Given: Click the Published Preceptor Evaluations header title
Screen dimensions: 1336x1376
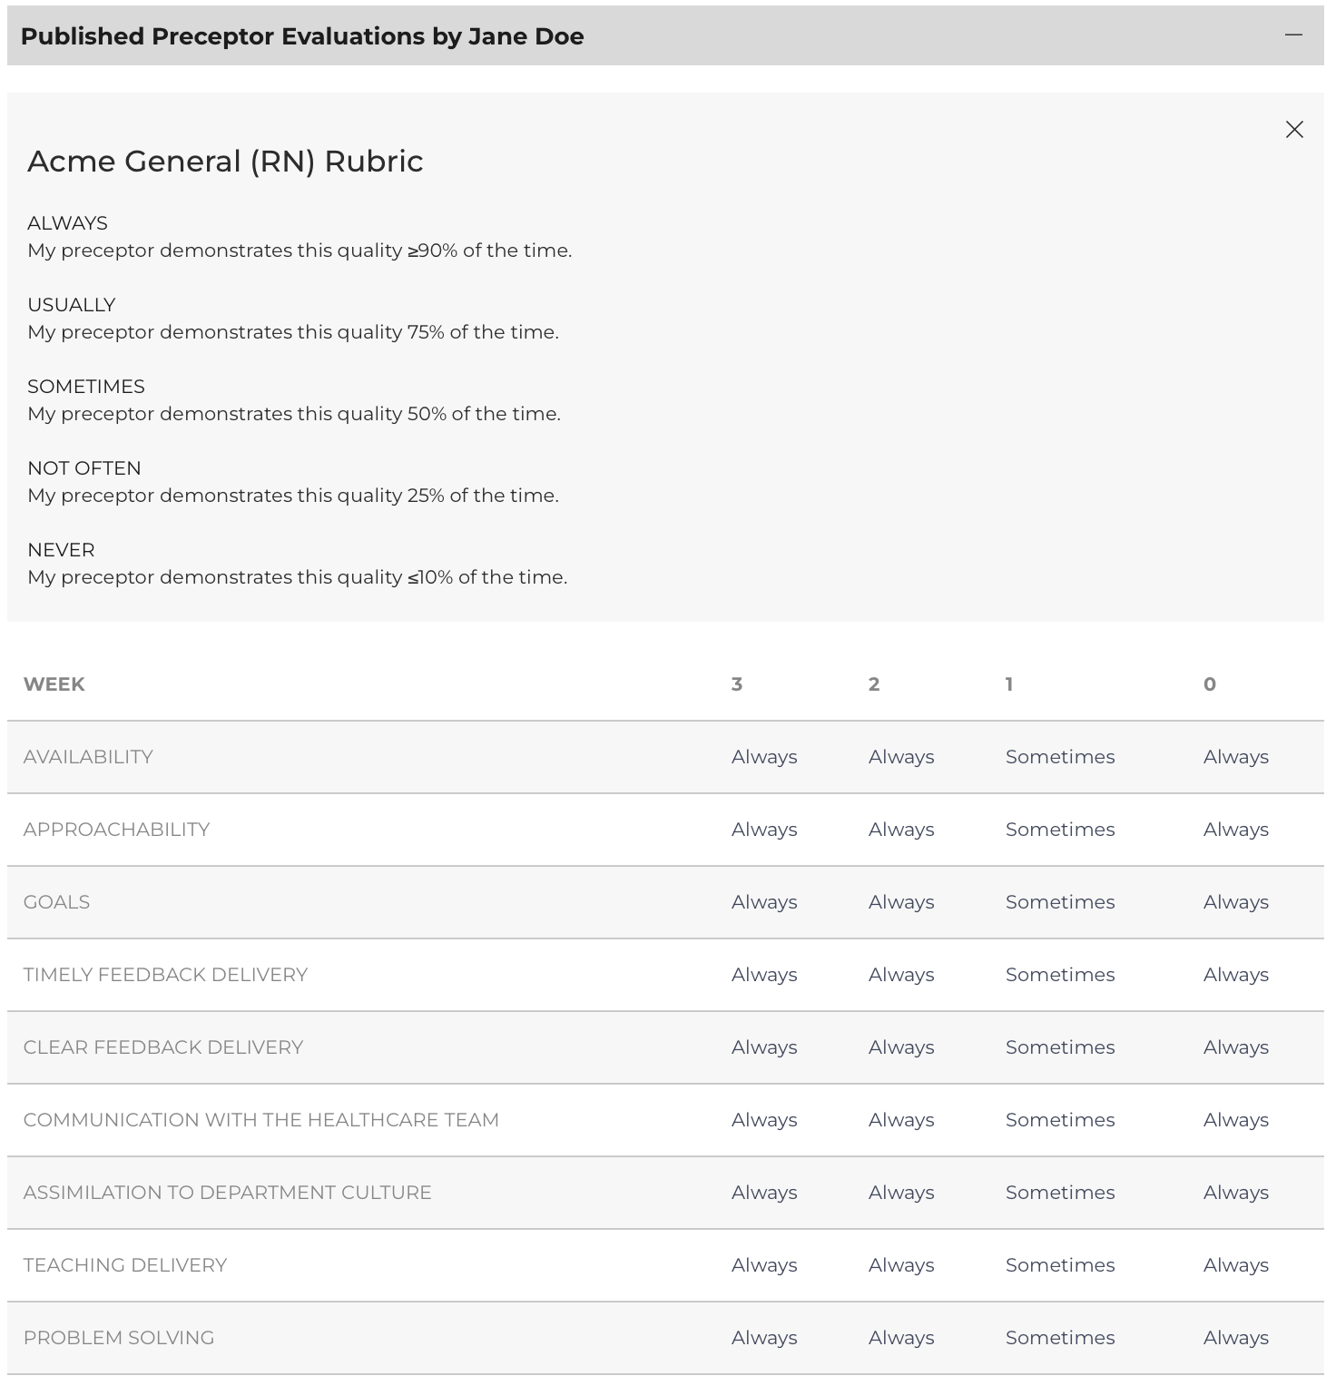Looking at the screenshot, I should (x=302, y=36).
